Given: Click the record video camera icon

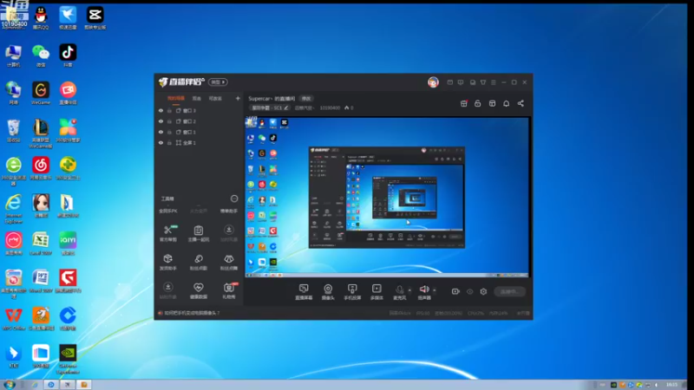Looking at the screenshot, I should (x=455, y=291).
